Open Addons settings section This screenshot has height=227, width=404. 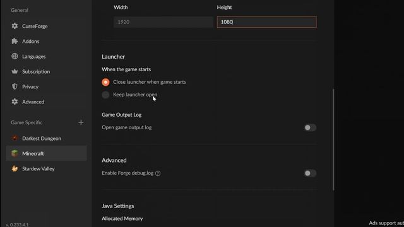[x=46, y=41]
